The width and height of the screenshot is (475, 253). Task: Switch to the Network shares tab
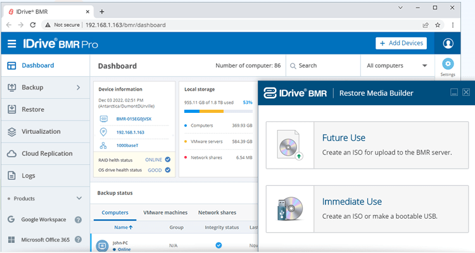click(217, 212)
